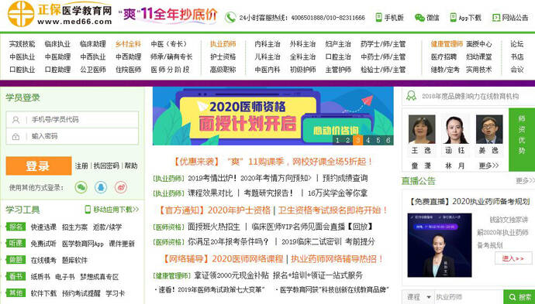Image resolution: width=535 pixels, height=304 pixels.
Task: Click the green 搜索 magnifier button
Action: click(519, 297)
